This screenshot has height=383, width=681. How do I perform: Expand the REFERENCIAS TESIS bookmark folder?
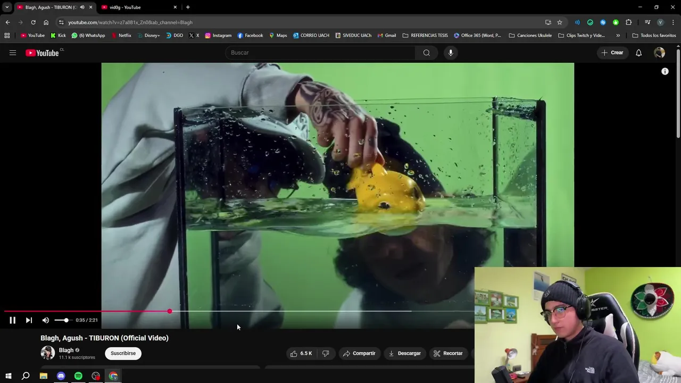point(425,36)
